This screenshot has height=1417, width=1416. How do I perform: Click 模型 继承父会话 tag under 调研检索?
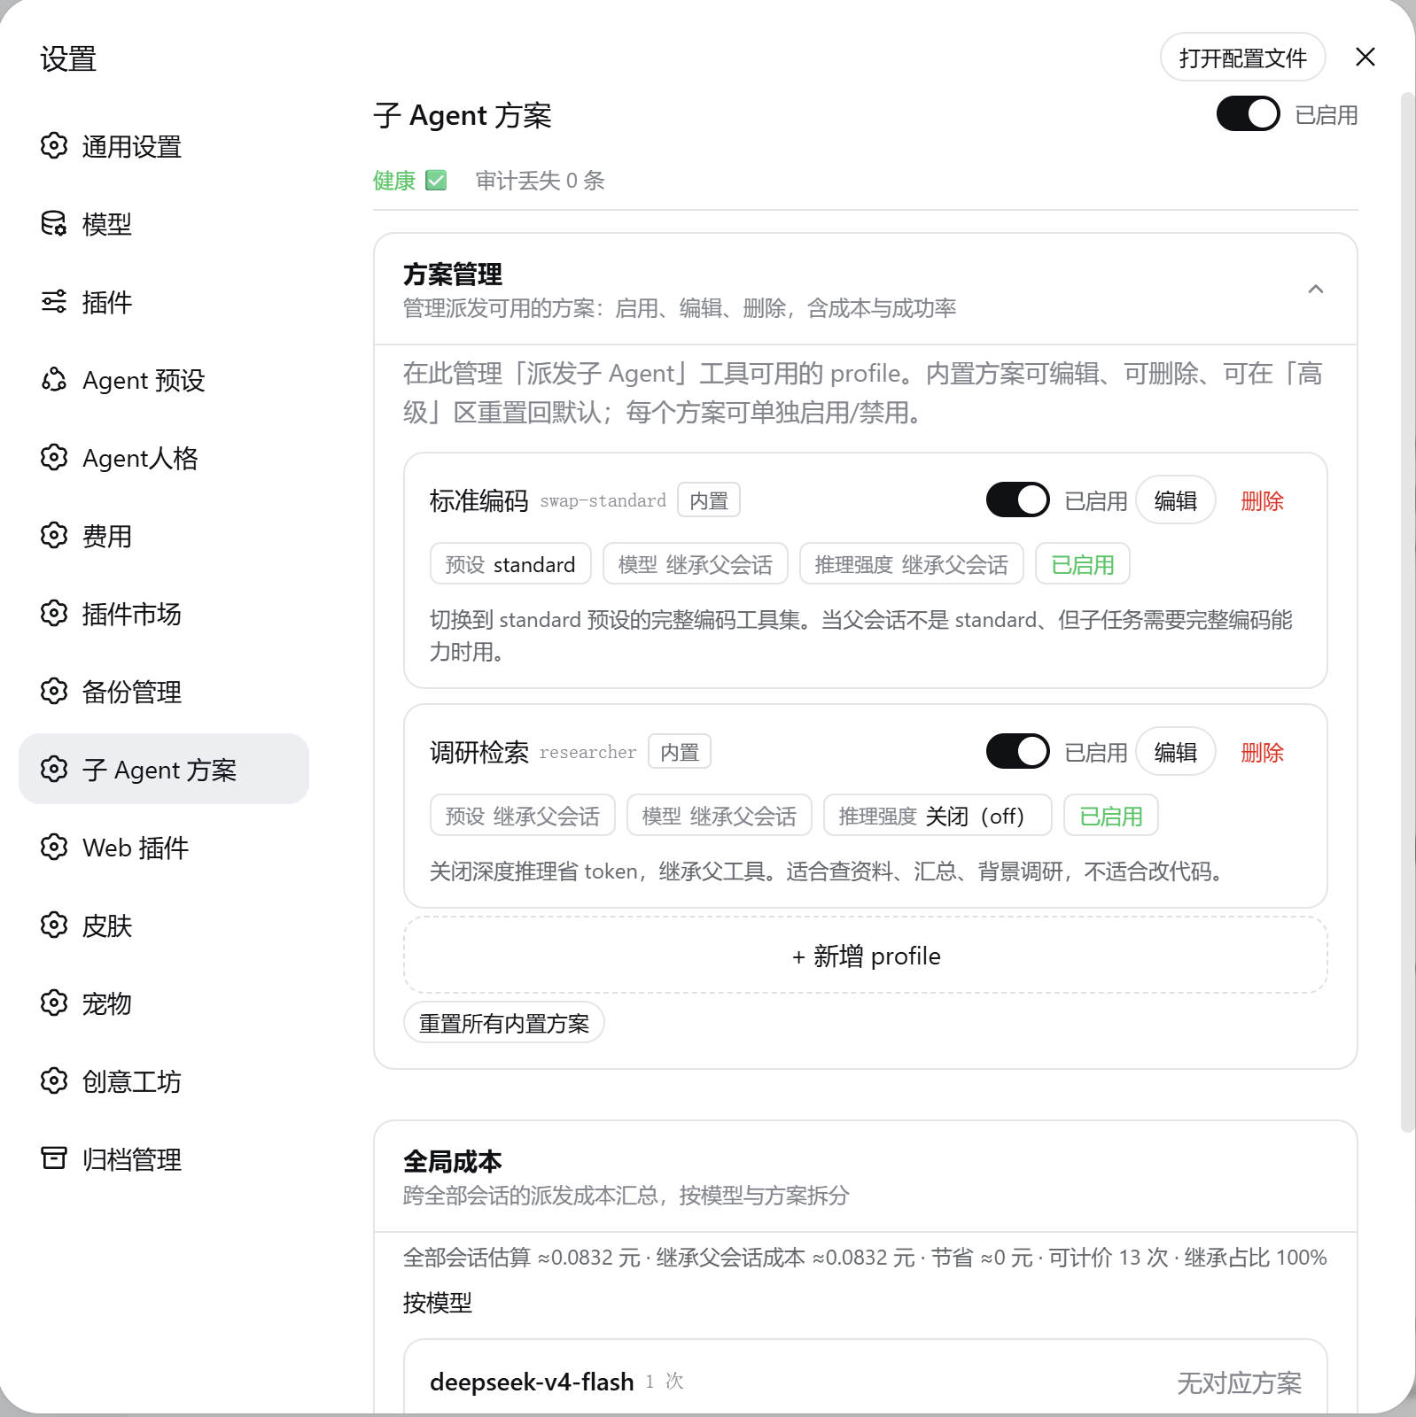point(720,816)
